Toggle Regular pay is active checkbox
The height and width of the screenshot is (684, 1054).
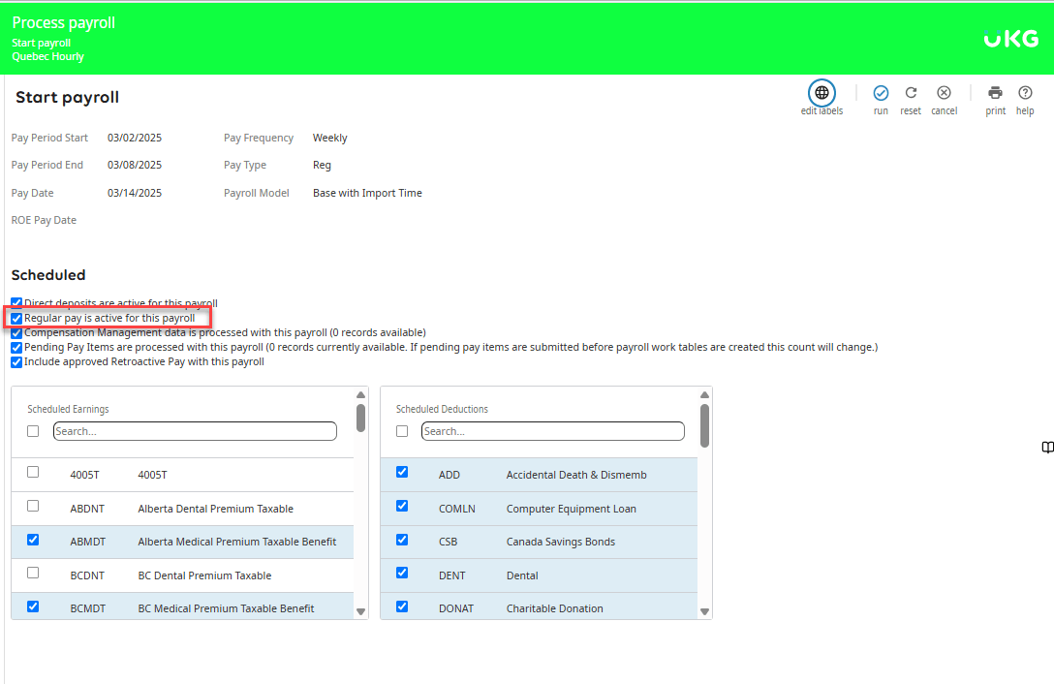click(x=16, y=318)
